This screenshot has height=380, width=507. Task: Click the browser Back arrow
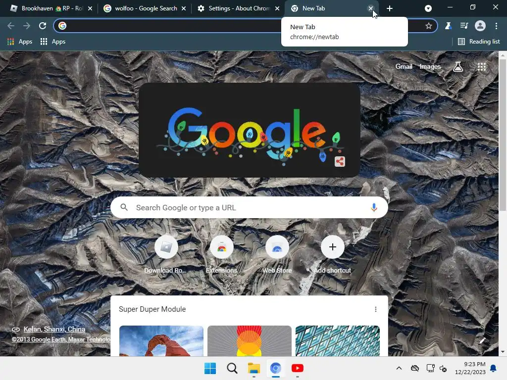pyautogui.click(x=11, y=26)
